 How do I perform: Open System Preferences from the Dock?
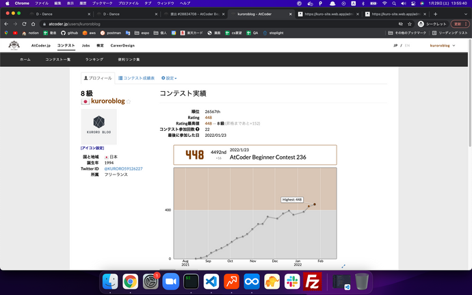point(150,282)
